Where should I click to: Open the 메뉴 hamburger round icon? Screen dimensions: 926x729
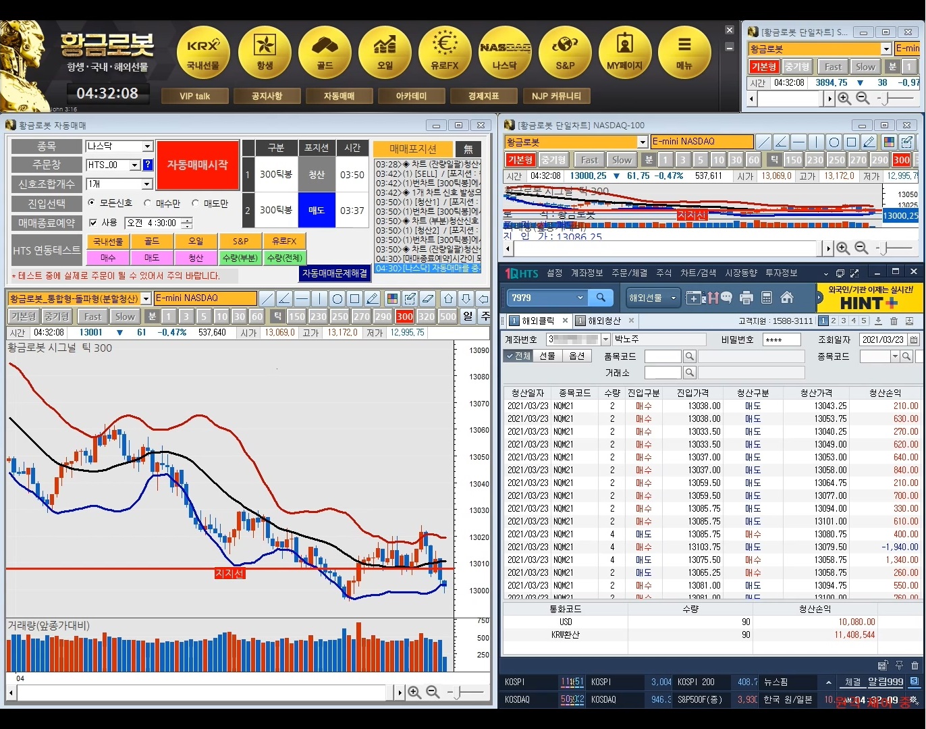coord(684,53)
